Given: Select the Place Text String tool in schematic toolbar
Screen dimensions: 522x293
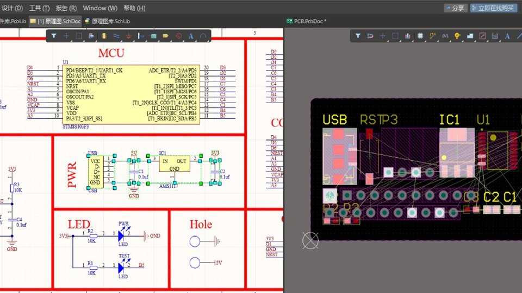Looking at the screenshot, I should point(191,36).
